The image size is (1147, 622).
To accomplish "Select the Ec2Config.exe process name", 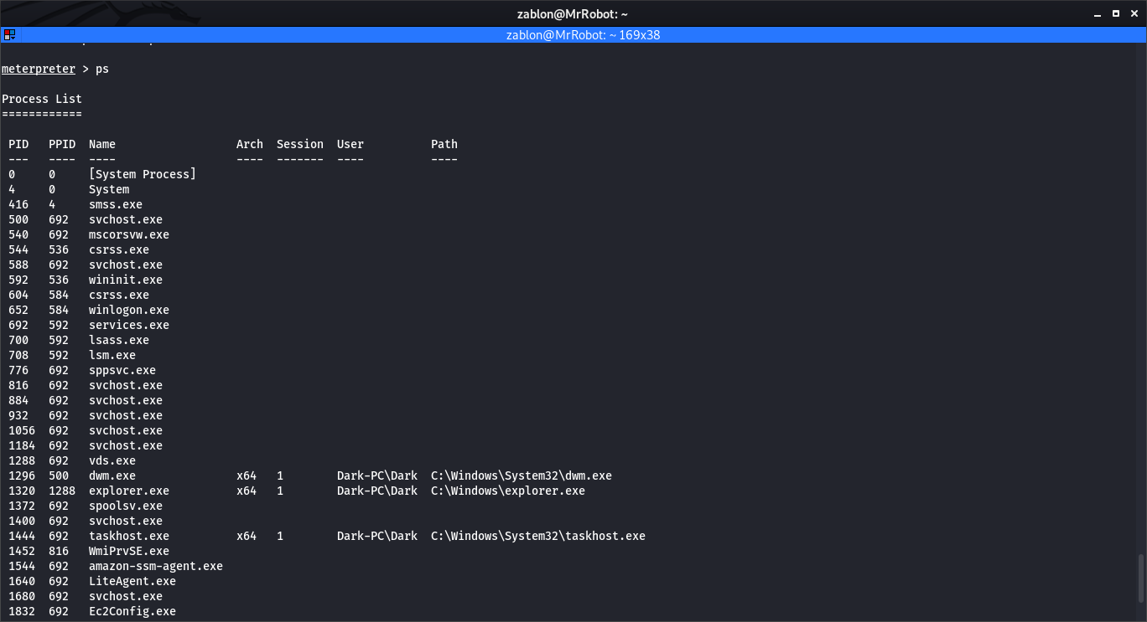I will pos(132,611).
